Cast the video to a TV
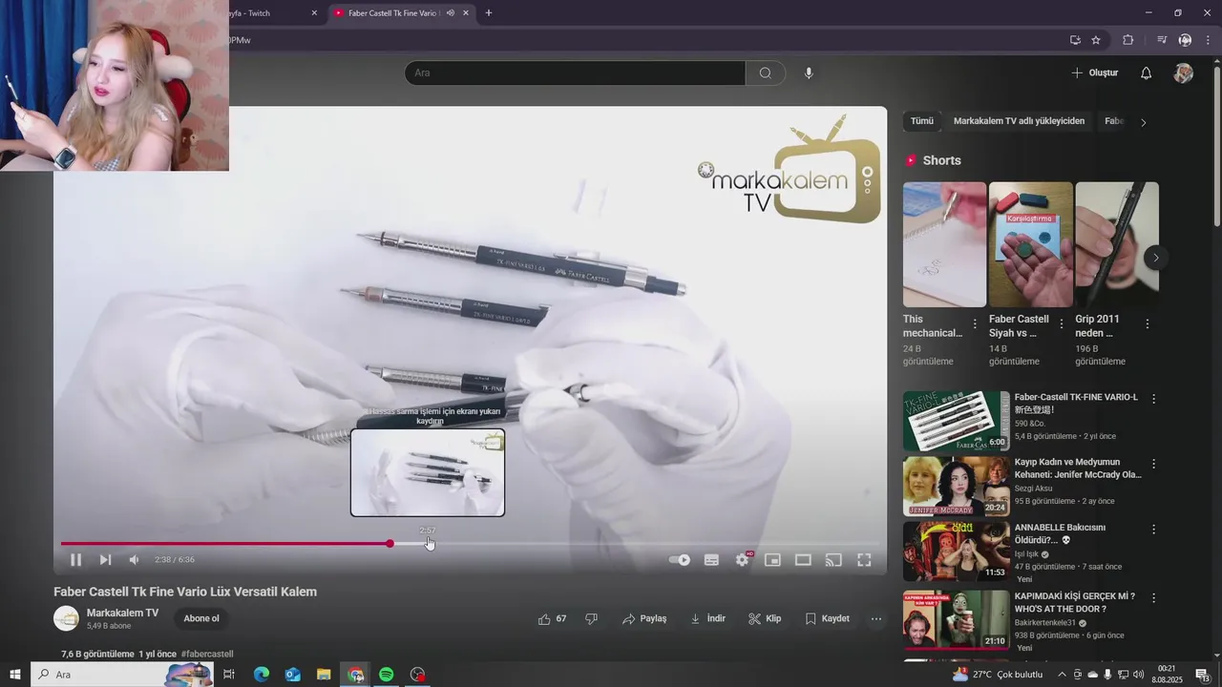 coord(833,560)
